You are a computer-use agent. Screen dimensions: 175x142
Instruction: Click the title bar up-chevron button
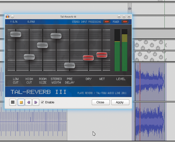(x=124, y=17)
